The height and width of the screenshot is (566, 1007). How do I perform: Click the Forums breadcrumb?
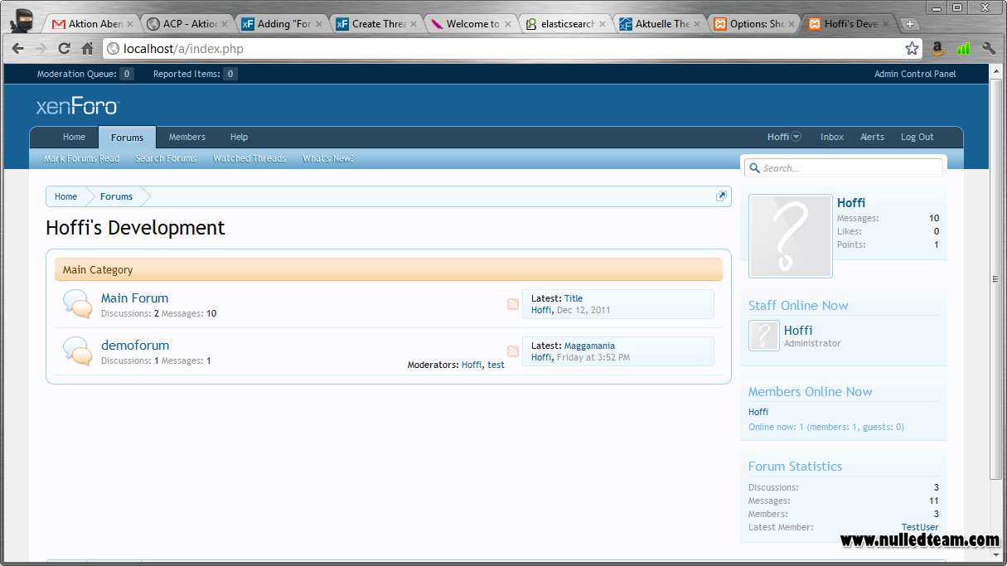tap(116, 196)
